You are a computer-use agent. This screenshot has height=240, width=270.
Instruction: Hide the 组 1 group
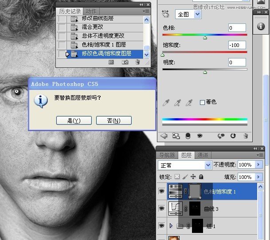tap(161, 225)
